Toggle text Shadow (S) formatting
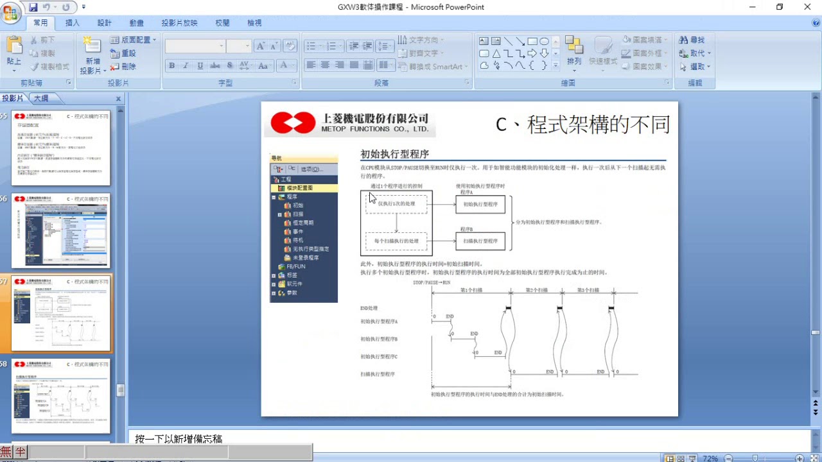Viewport: 822px width, 462px height. coord(230,65)
